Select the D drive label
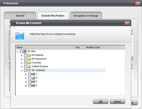Image resolution: width=142 pixels, height=109 pixels. (x=37, y=78)
